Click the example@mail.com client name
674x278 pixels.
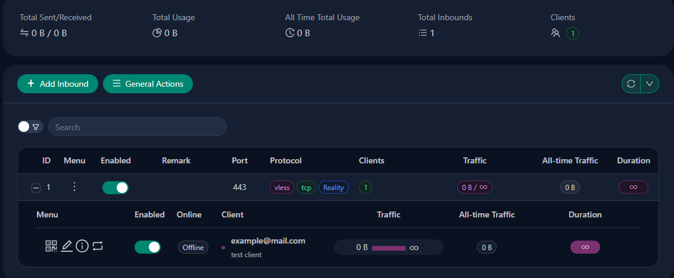coord(268,241)
